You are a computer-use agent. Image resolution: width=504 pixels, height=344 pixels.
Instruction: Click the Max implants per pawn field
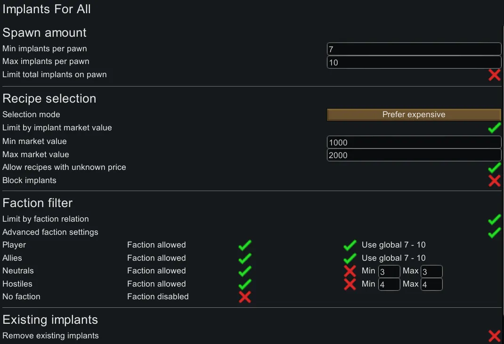pyautogui.click(x=414, y=62)
